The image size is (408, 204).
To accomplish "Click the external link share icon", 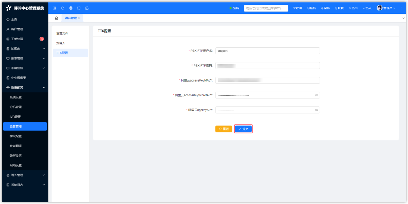I will (x=87, y=8).
